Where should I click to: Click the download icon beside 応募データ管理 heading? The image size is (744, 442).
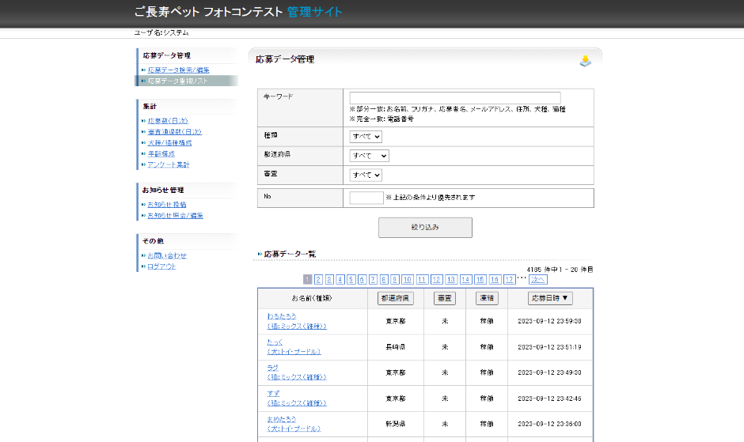585,61
